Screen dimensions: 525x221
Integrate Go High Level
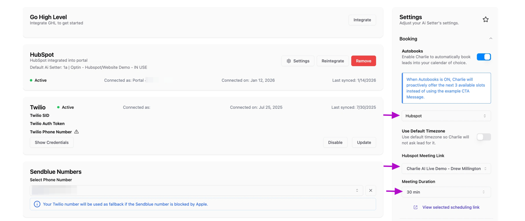tap(362, 20)
